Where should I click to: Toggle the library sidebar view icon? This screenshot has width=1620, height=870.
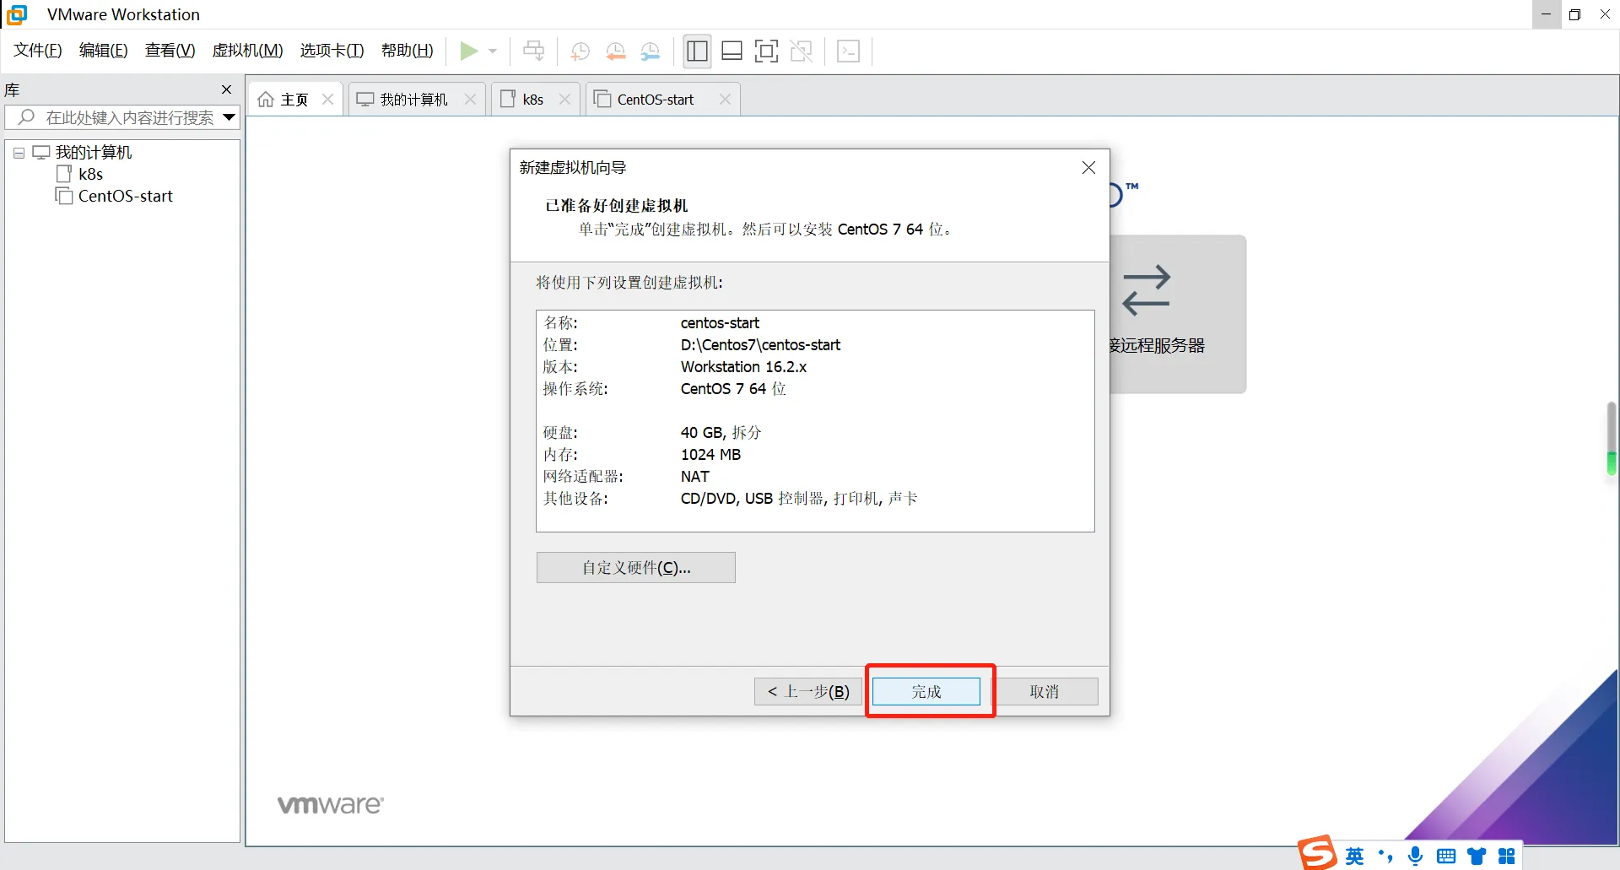click(697, 51)
